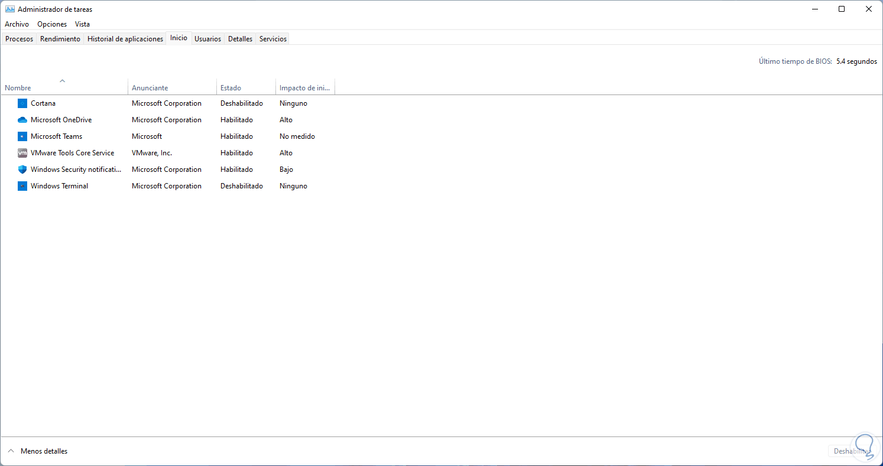Click the Windows Terminal icon
Image resolution: width=883 pixels, height=466 pixels.
click(22, 186)
